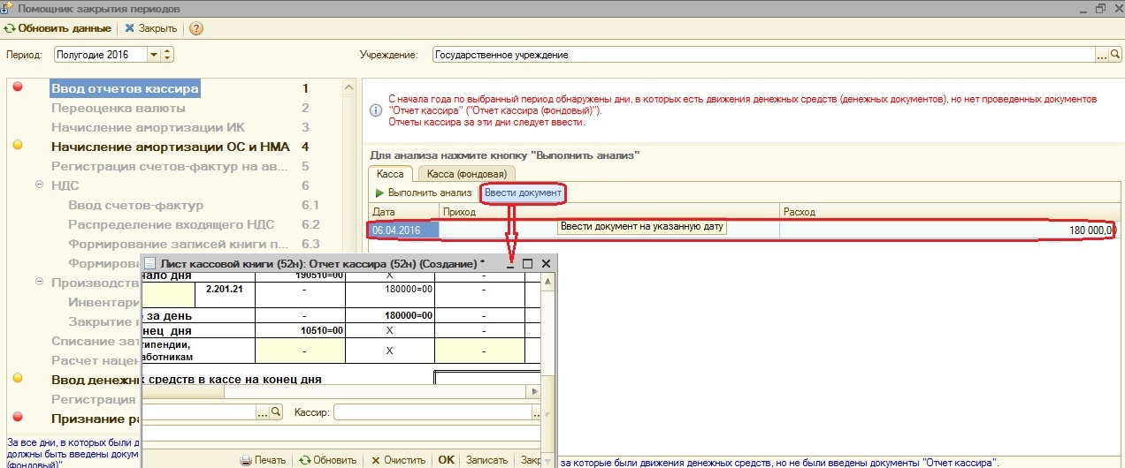Click the Учреждение field ellipsis button

[1102, 55]
